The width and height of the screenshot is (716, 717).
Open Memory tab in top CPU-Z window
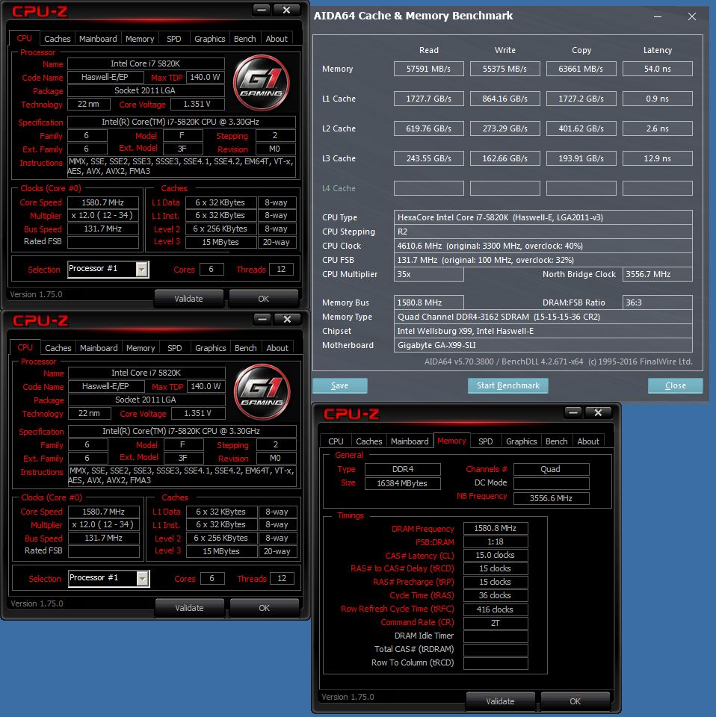point(140,39)
